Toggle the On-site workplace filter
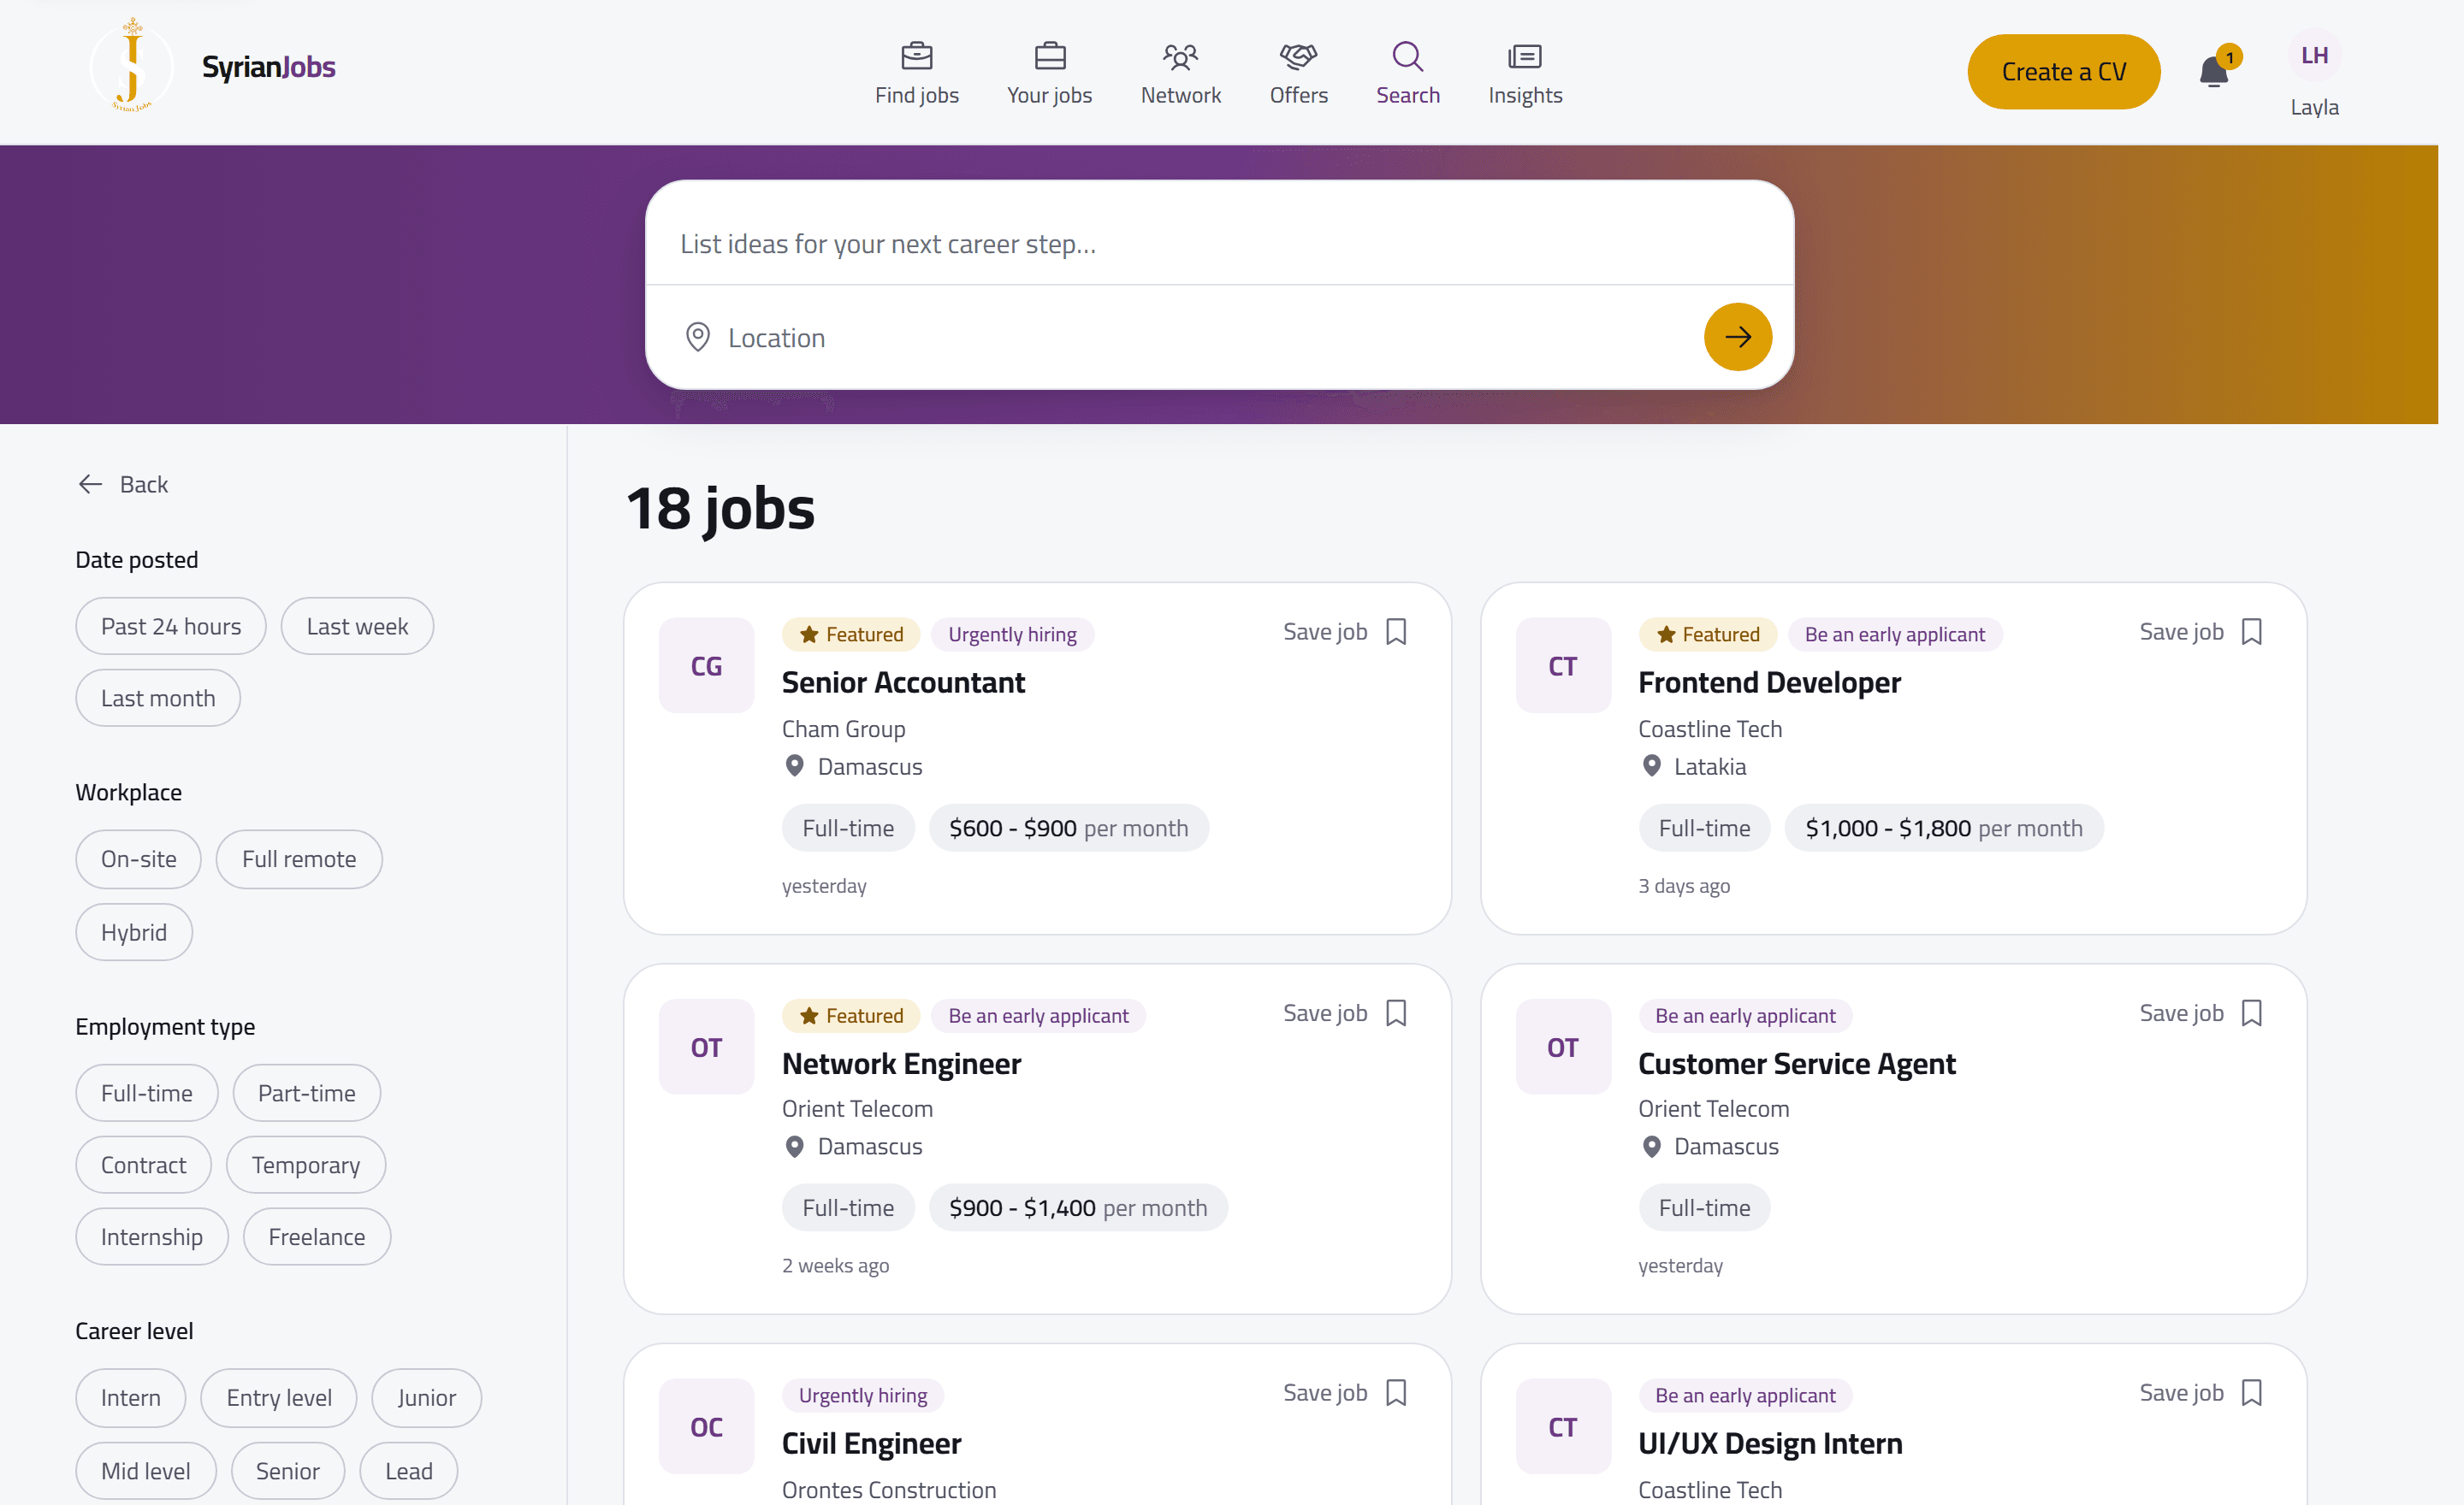Screen dimensions: 2464x1505 (x=139, y=859)
